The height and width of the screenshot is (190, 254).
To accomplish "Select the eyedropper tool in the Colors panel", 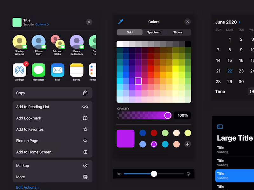I will point(120,22).
